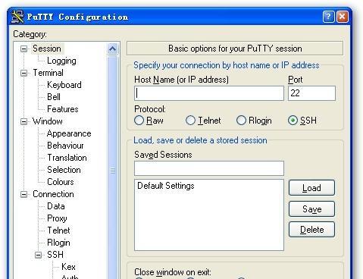363x279 pixels.
Task: Collapse the SSH tree node
Action: pos(38,255)
